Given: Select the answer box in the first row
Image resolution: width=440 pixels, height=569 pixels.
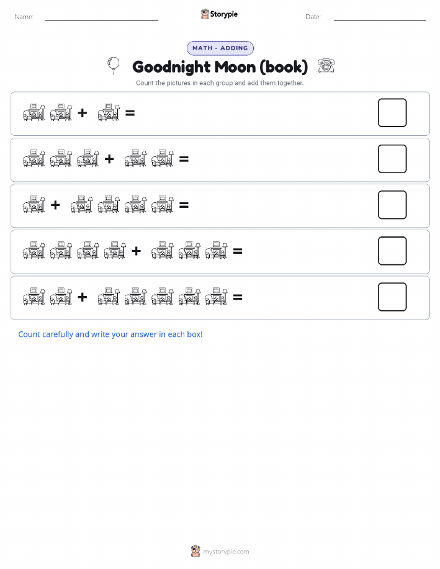Looking at the screenshot, I should [392, 113].
